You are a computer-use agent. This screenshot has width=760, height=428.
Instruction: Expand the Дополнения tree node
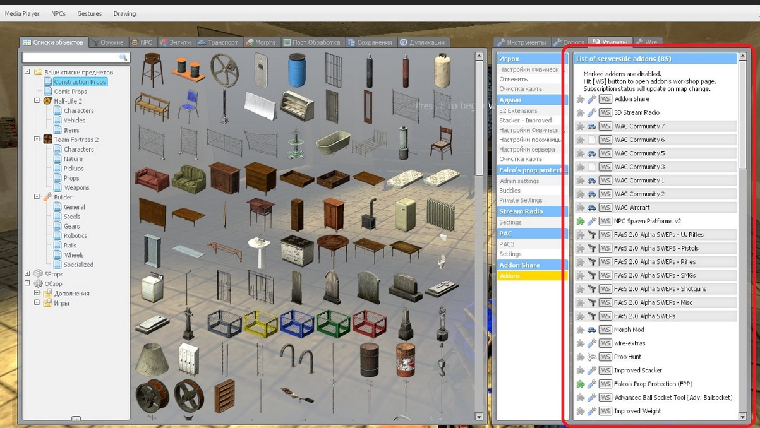(37, 293)
